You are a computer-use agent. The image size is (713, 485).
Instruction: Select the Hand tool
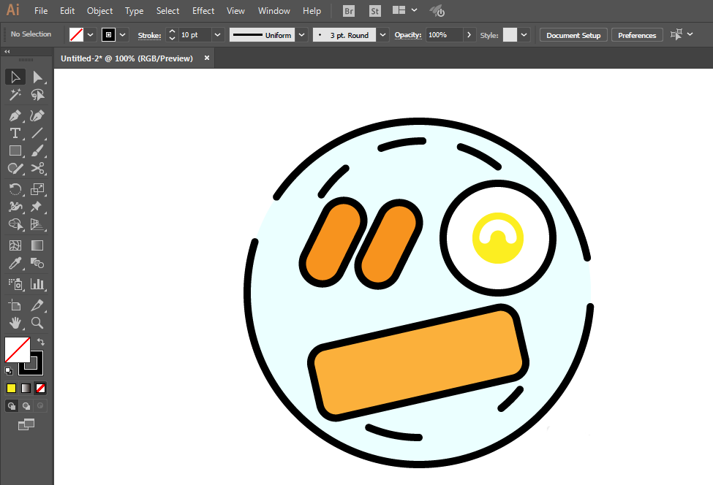pyautogui.click(x=15, y=323)
